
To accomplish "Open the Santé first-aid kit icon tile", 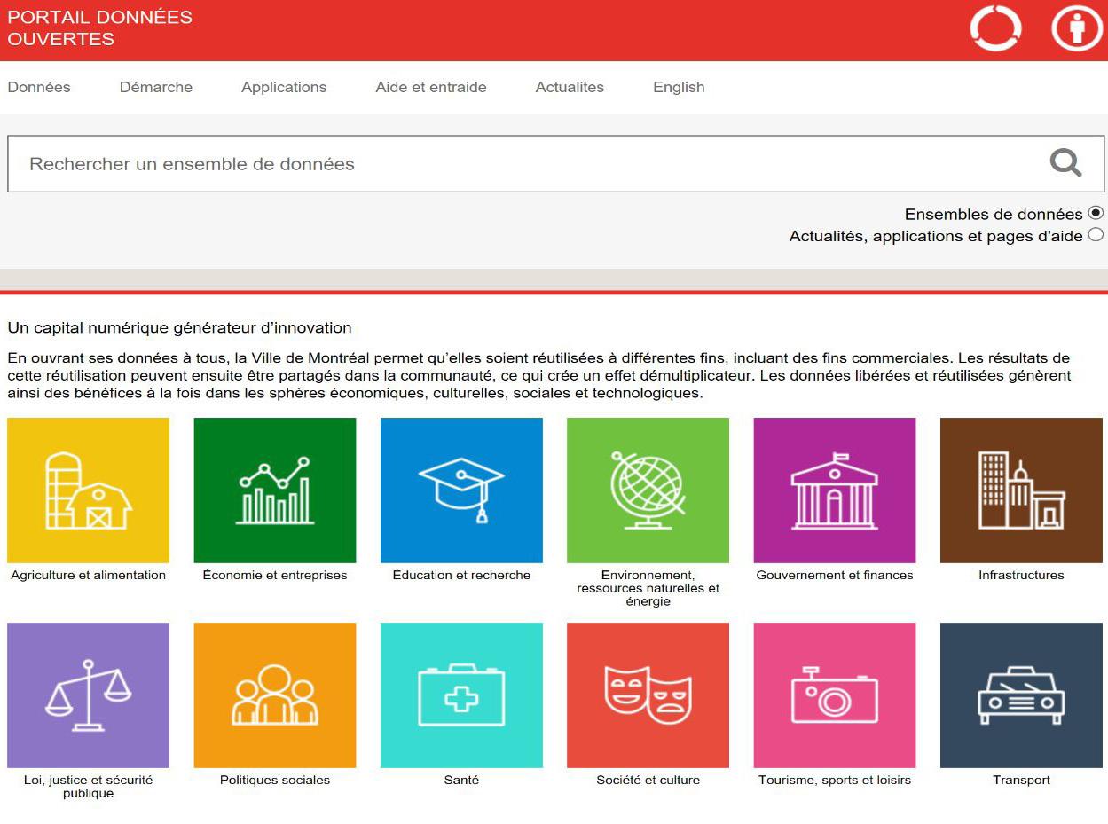I will (461, 695).
